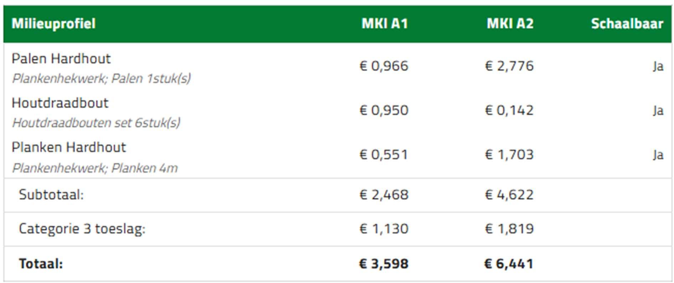Click subtitle Plankenhekwerk; Palen 1stuk(s)

(101, 78)
